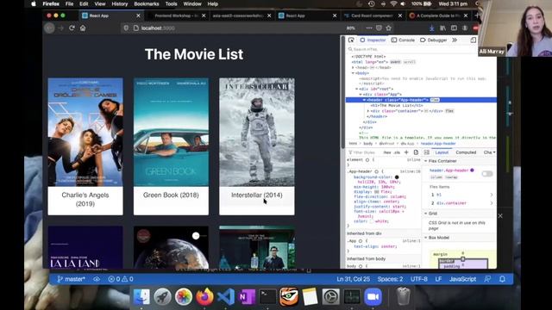The width and height of the screenshot is (552, 310).
Task: Collapse the Box Model section
Action: point(425,238)
